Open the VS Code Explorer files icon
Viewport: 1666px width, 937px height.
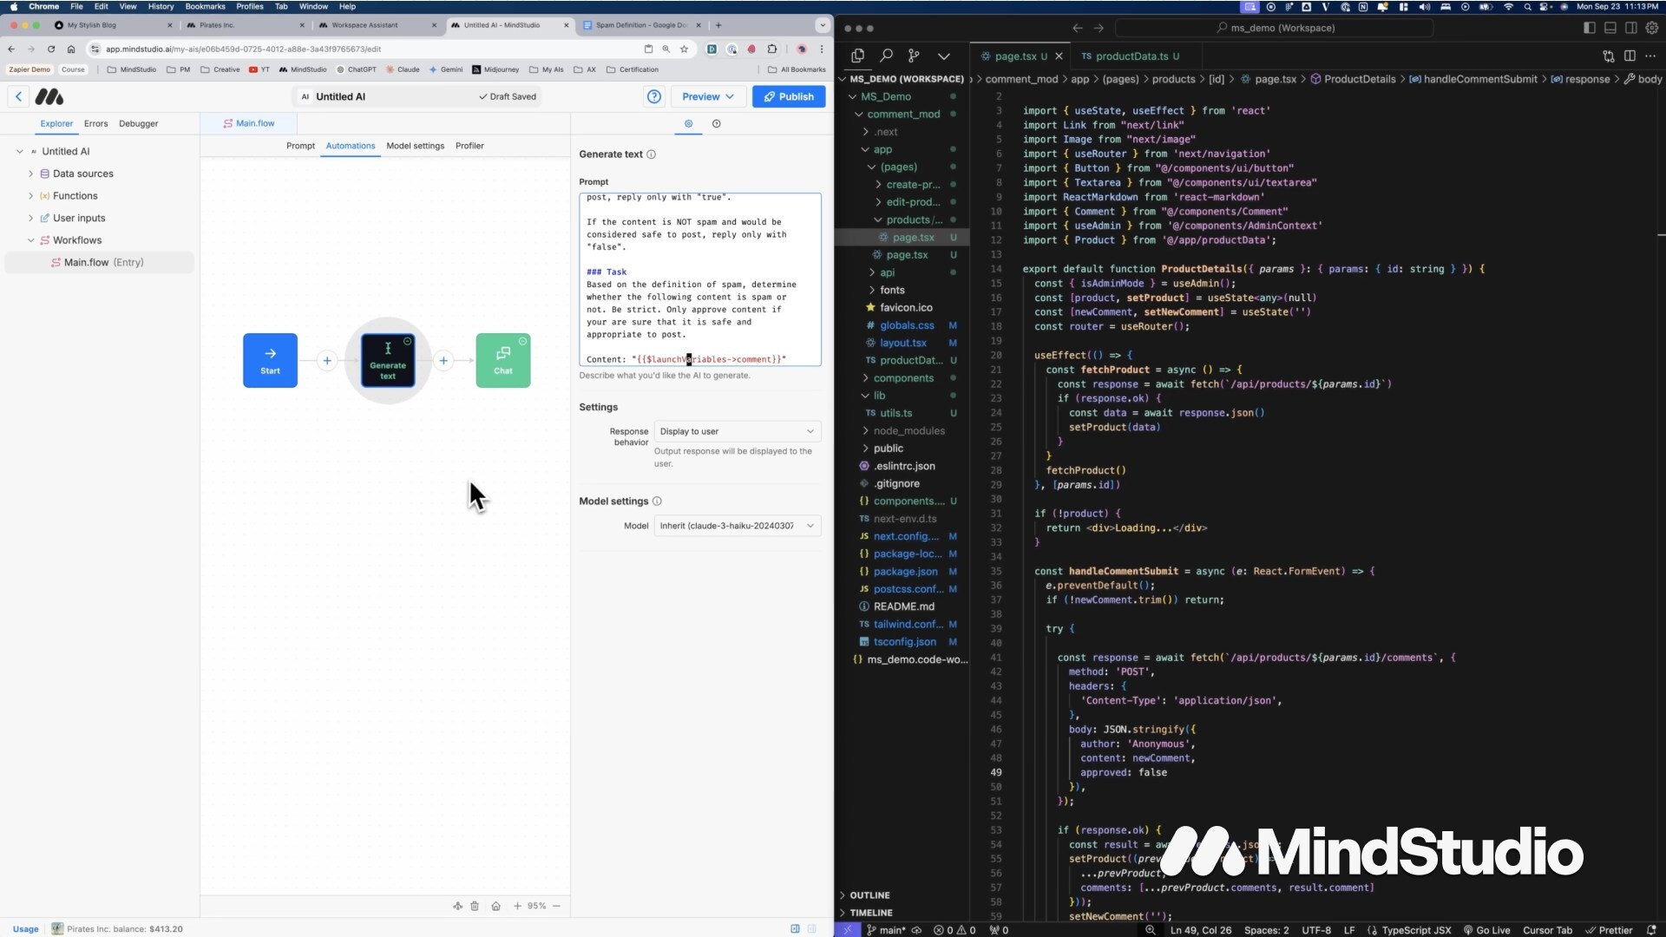pyautogui.click(x=857, y=56)
